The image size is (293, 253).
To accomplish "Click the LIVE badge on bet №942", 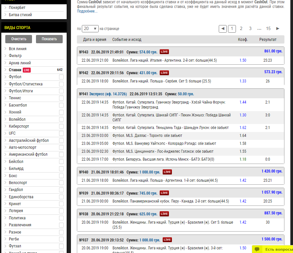I will click(x=164, y=73).
